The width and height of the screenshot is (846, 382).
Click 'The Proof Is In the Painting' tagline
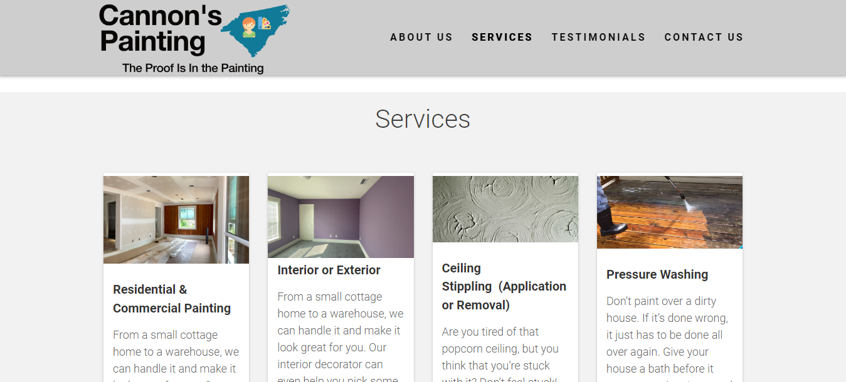[193, 68]
